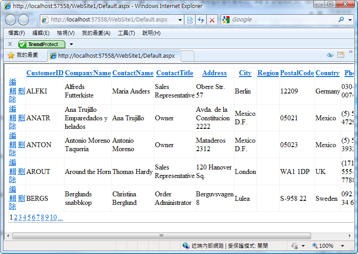Click the page navigation arrows toolbar icon
358x254 pixels.
pyautogui.click(x=330, y=55)
